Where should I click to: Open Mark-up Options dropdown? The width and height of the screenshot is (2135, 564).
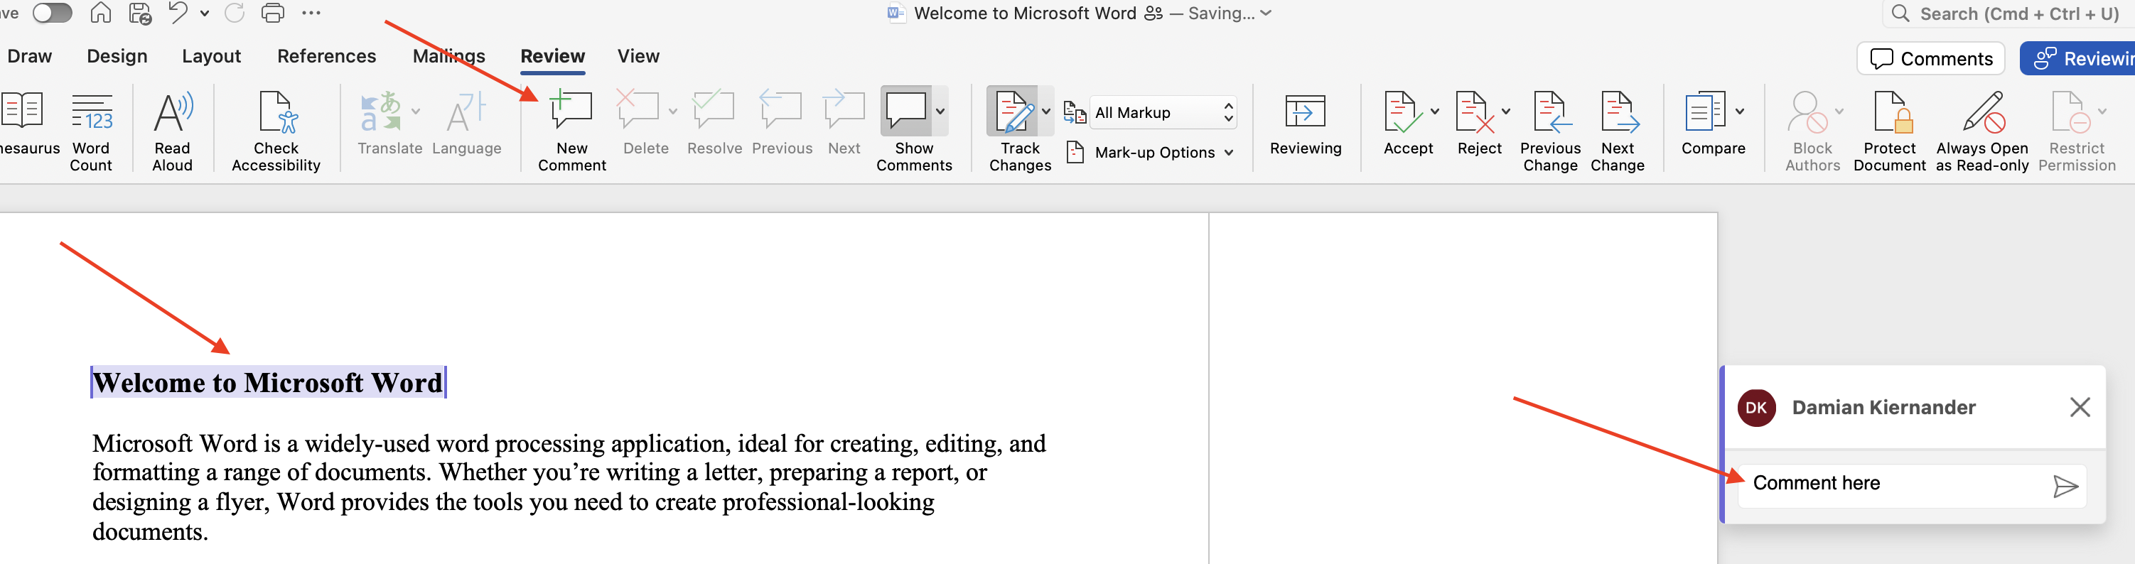1151,153
